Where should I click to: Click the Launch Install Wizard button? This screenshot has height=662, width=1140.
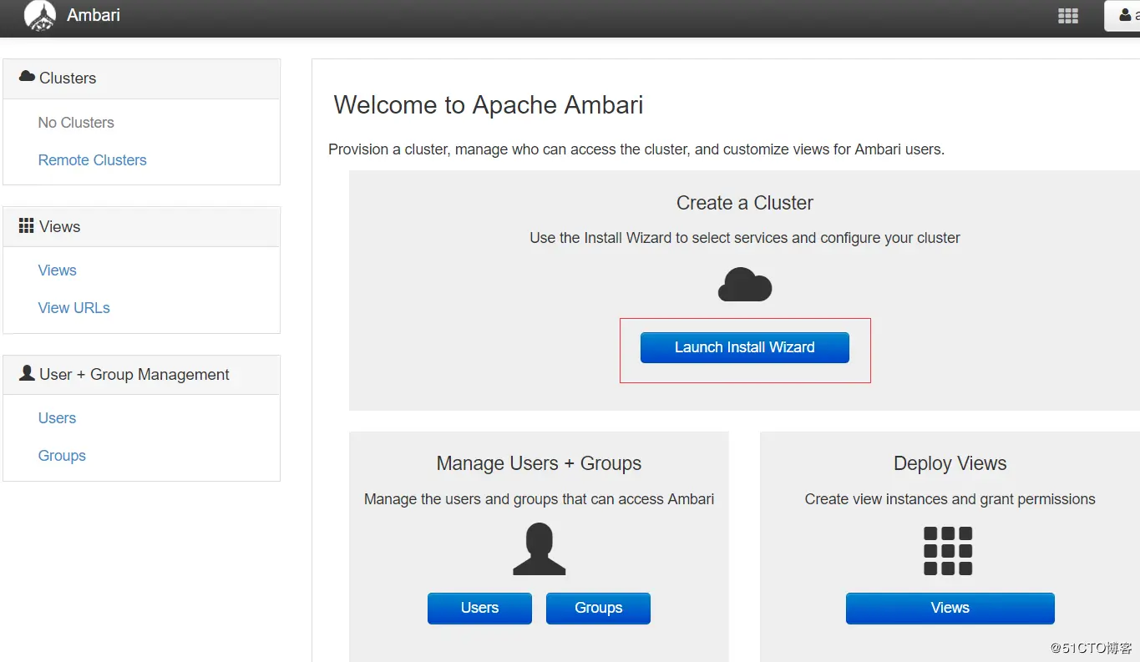(x=744, y=347)
